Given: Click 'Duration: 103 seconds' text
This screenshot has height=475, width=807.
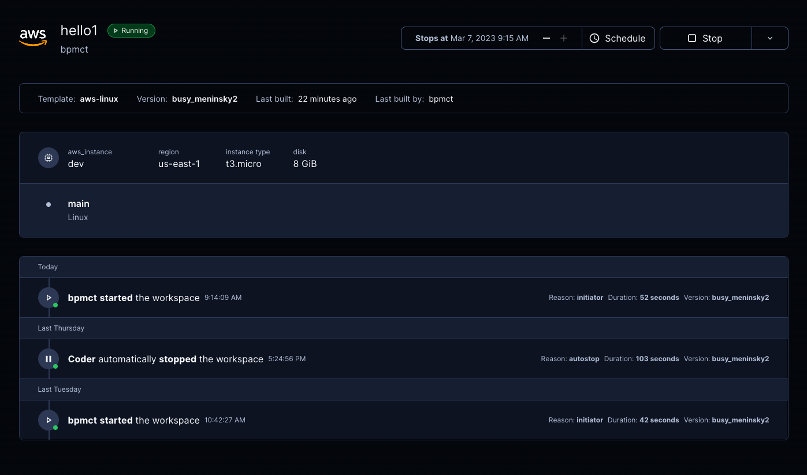Looking at the screenshot, I should pyautogui.click(x=641, y=359).
